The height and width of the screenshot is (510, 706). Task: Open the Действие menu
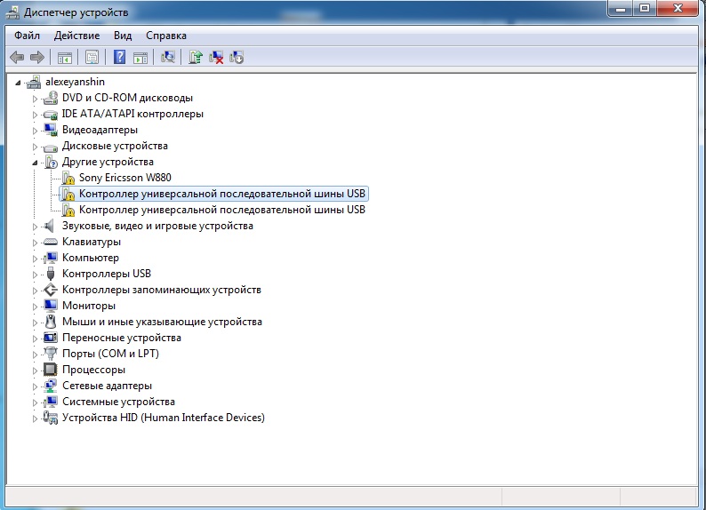[x=77, y=36]
